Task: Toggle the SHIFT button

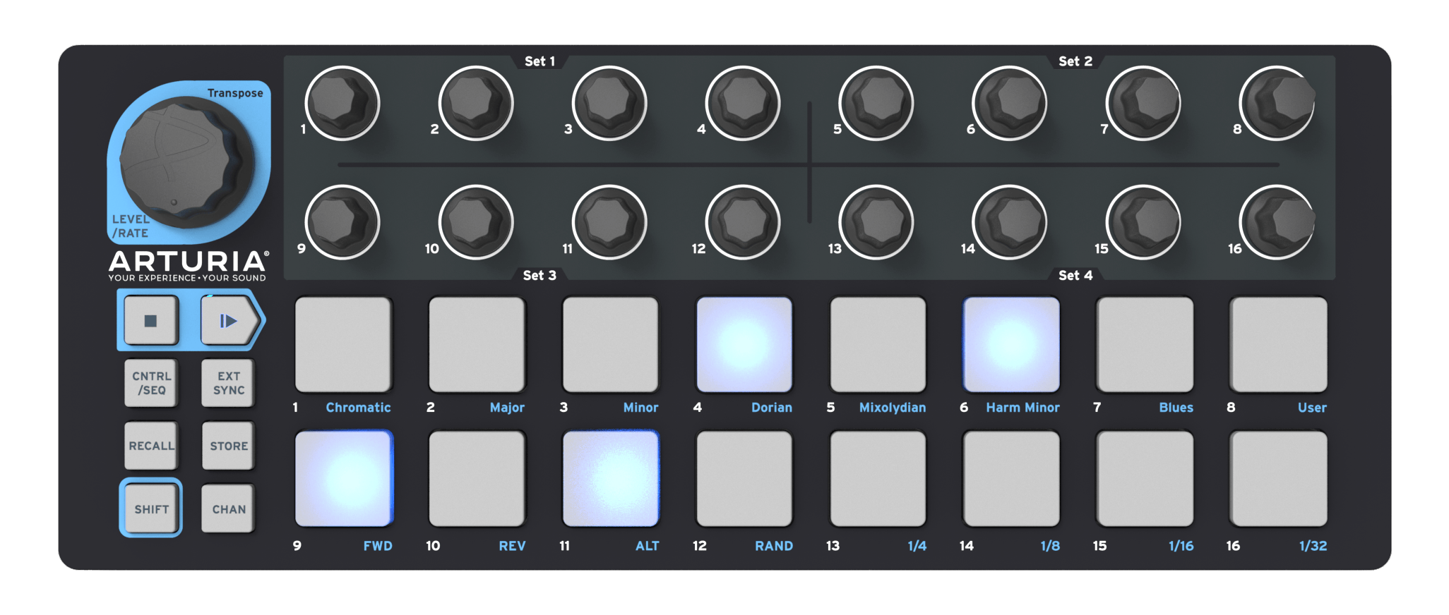Action: [x=151, y=509]
